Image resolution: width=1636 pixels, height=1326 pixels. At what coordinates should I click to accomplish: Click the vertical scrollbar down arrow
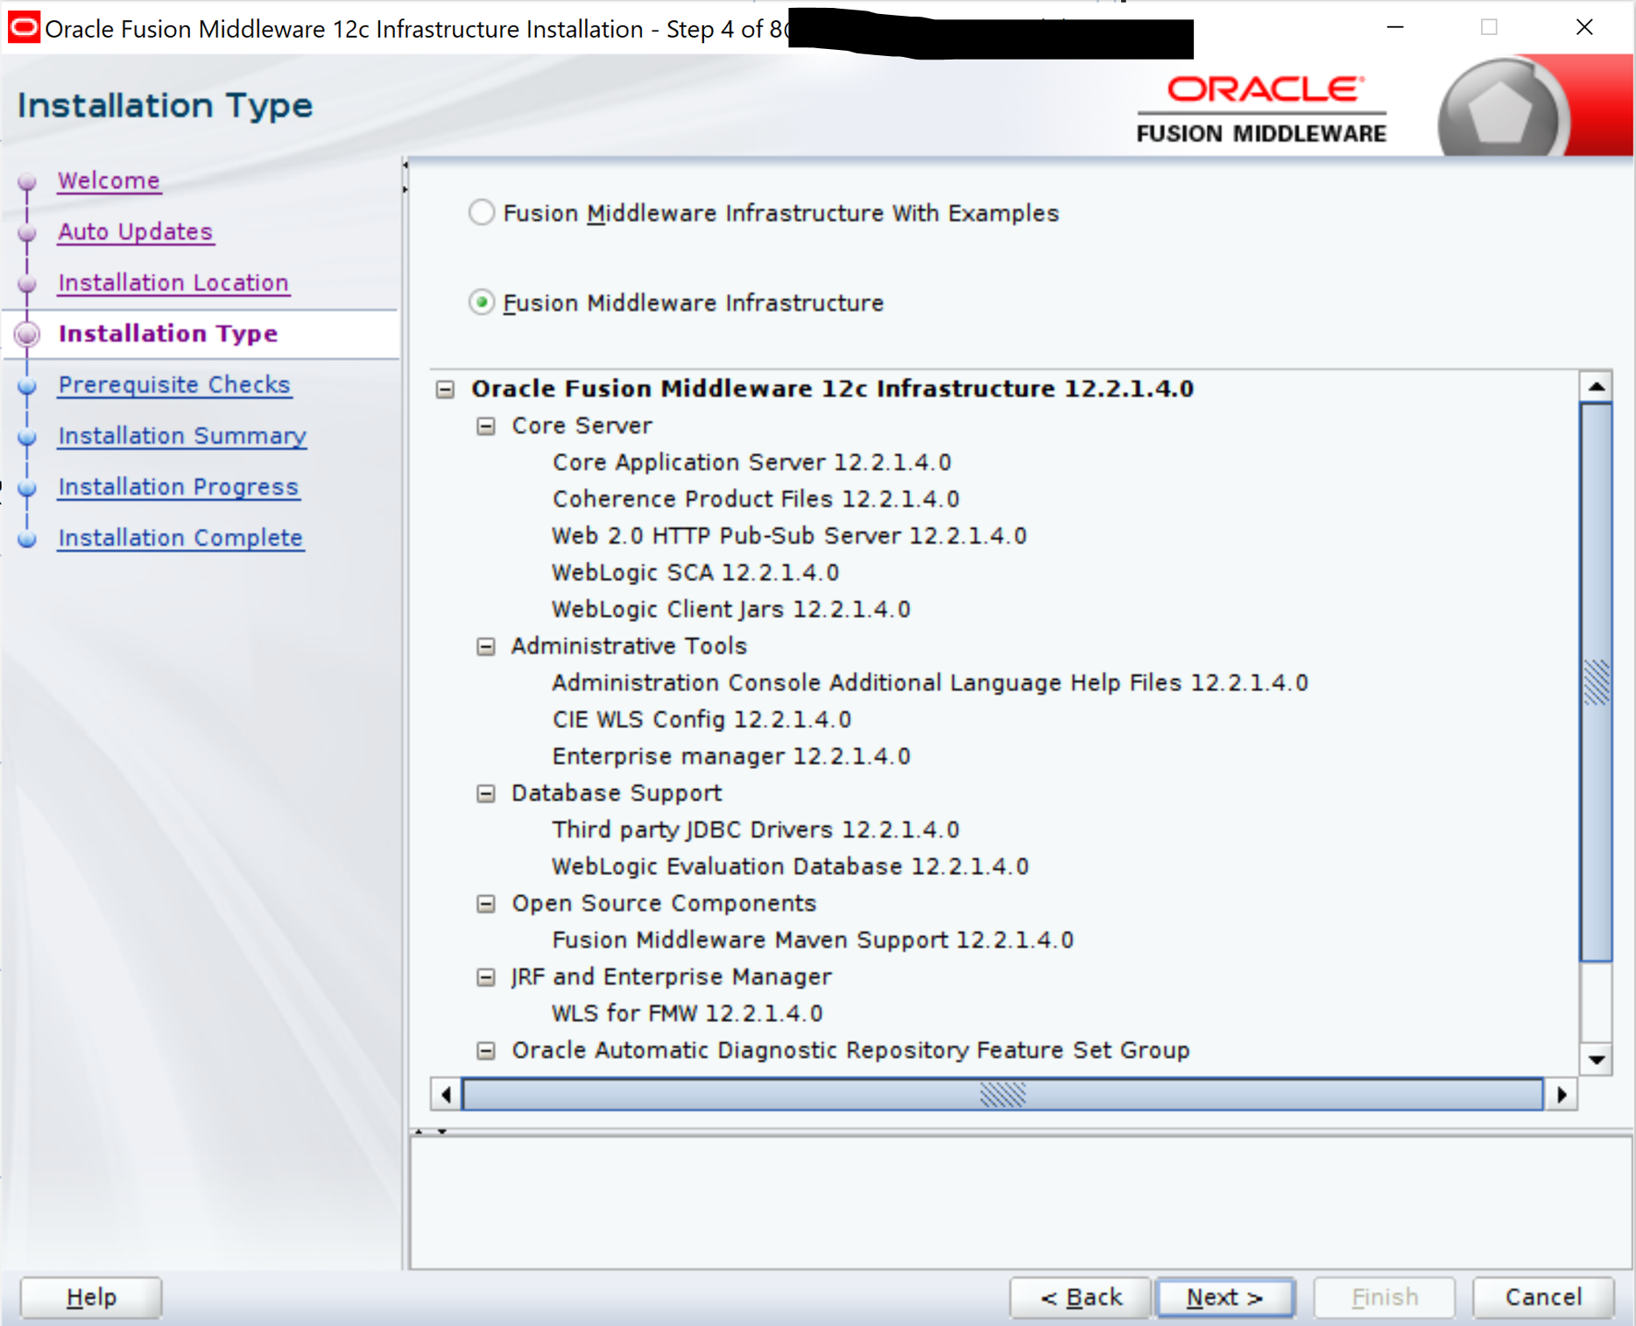pyautogui.click(x=1596, y=1060)
